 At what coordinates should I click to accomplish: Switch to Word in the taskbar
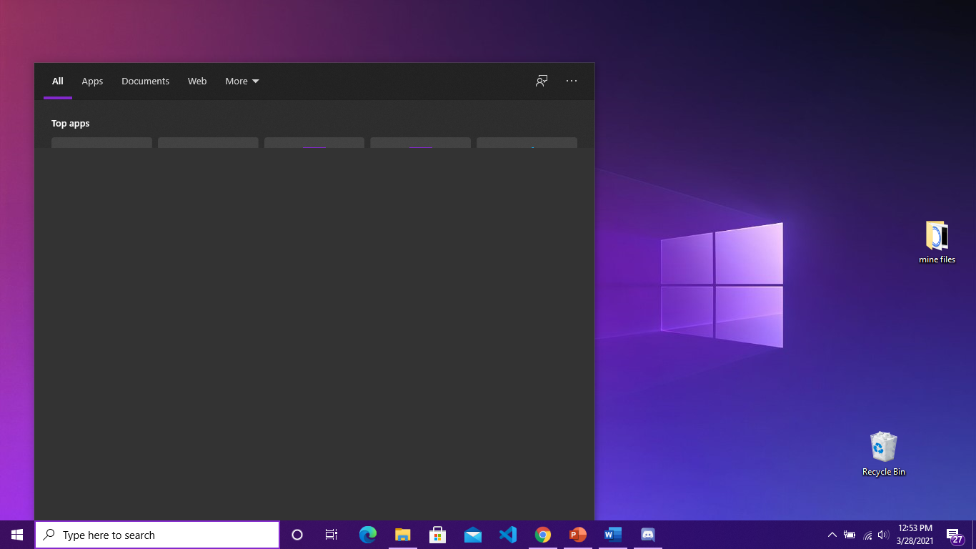pos(613,535)
